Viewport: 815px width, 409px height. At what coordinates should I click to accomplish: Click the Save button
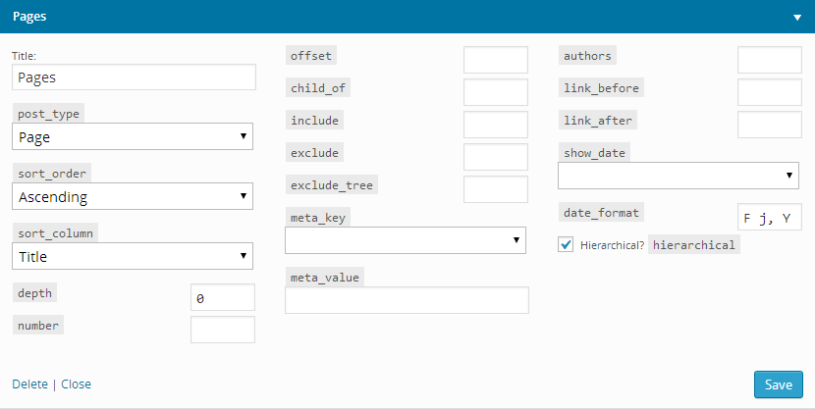[779, 384]
